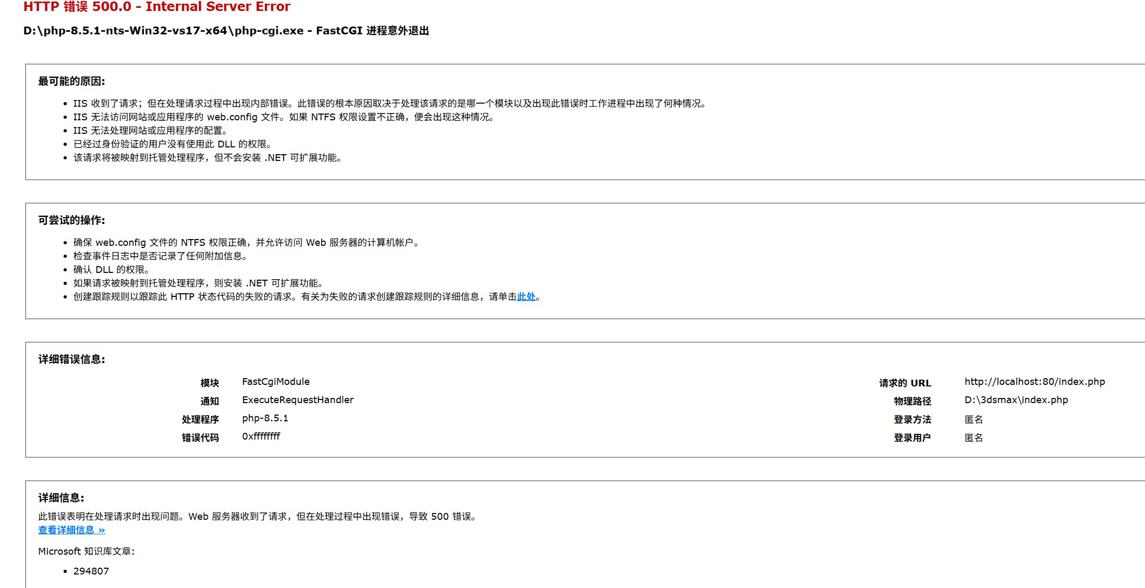Viewport: 1145px width, 588px height.
Task: Click the FastCgiModule module value
Action: click(275, 382)
